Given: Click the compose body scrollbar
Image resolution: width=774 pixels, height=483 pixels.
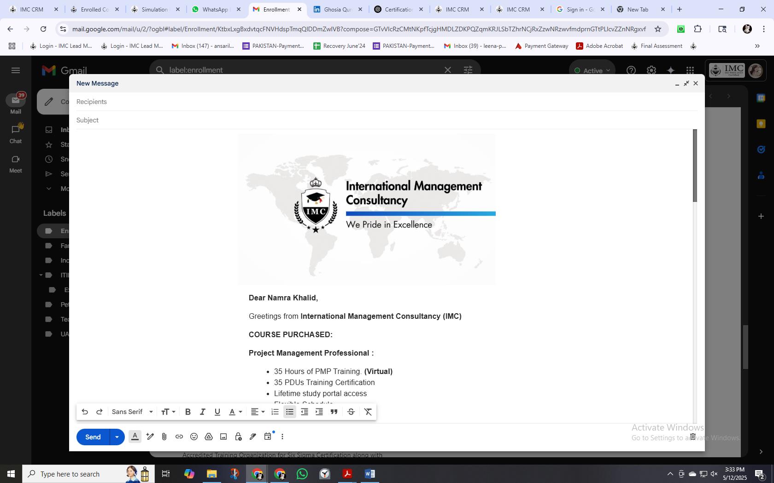Looking at the screenshot, I should pyautogui.click(x=695, y=166).
